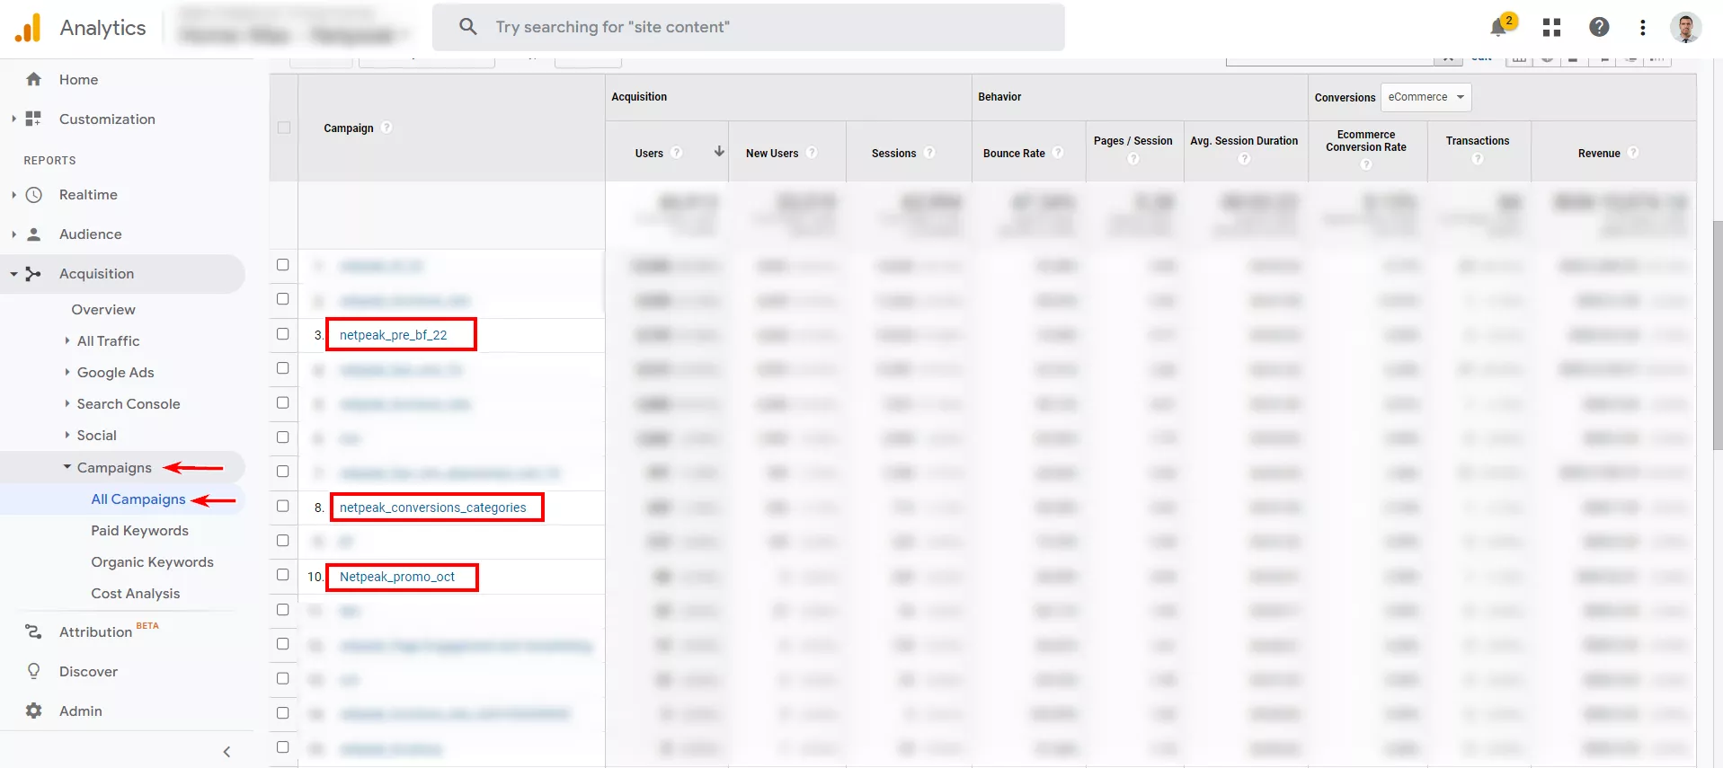Screen dimensions: 1723x768
Task: Check the box for netpeak_pre_bf_22 row
Action: point(283,333)
